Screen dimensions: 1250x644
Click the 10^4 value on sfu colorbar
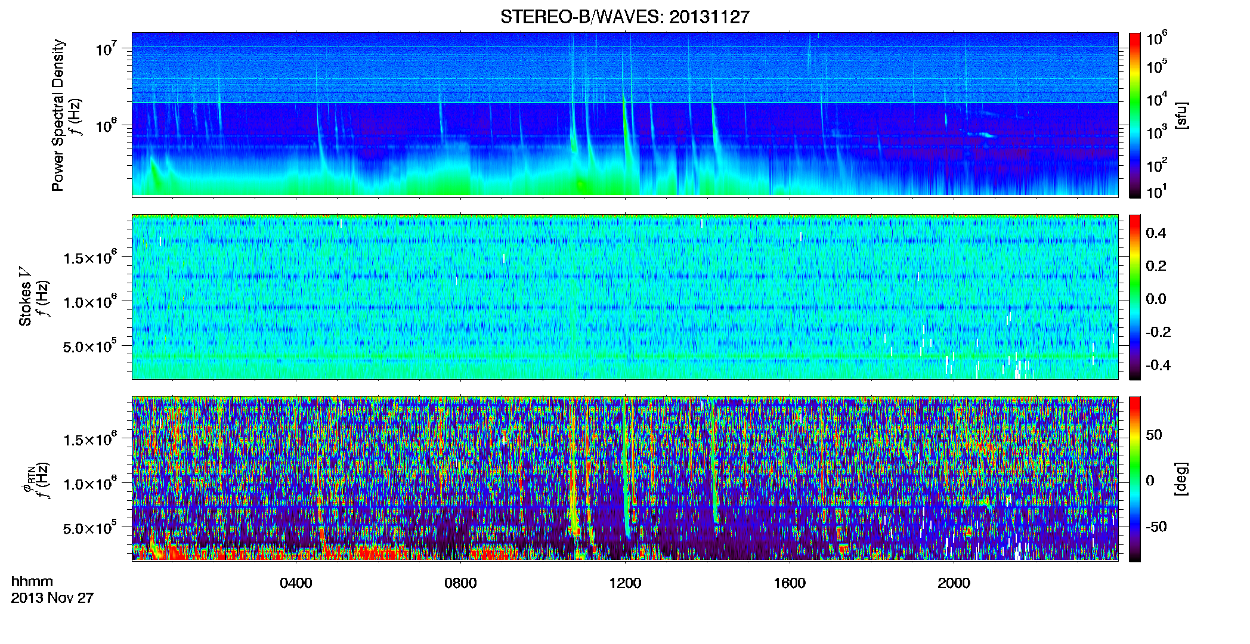[x=1156, y=100]
